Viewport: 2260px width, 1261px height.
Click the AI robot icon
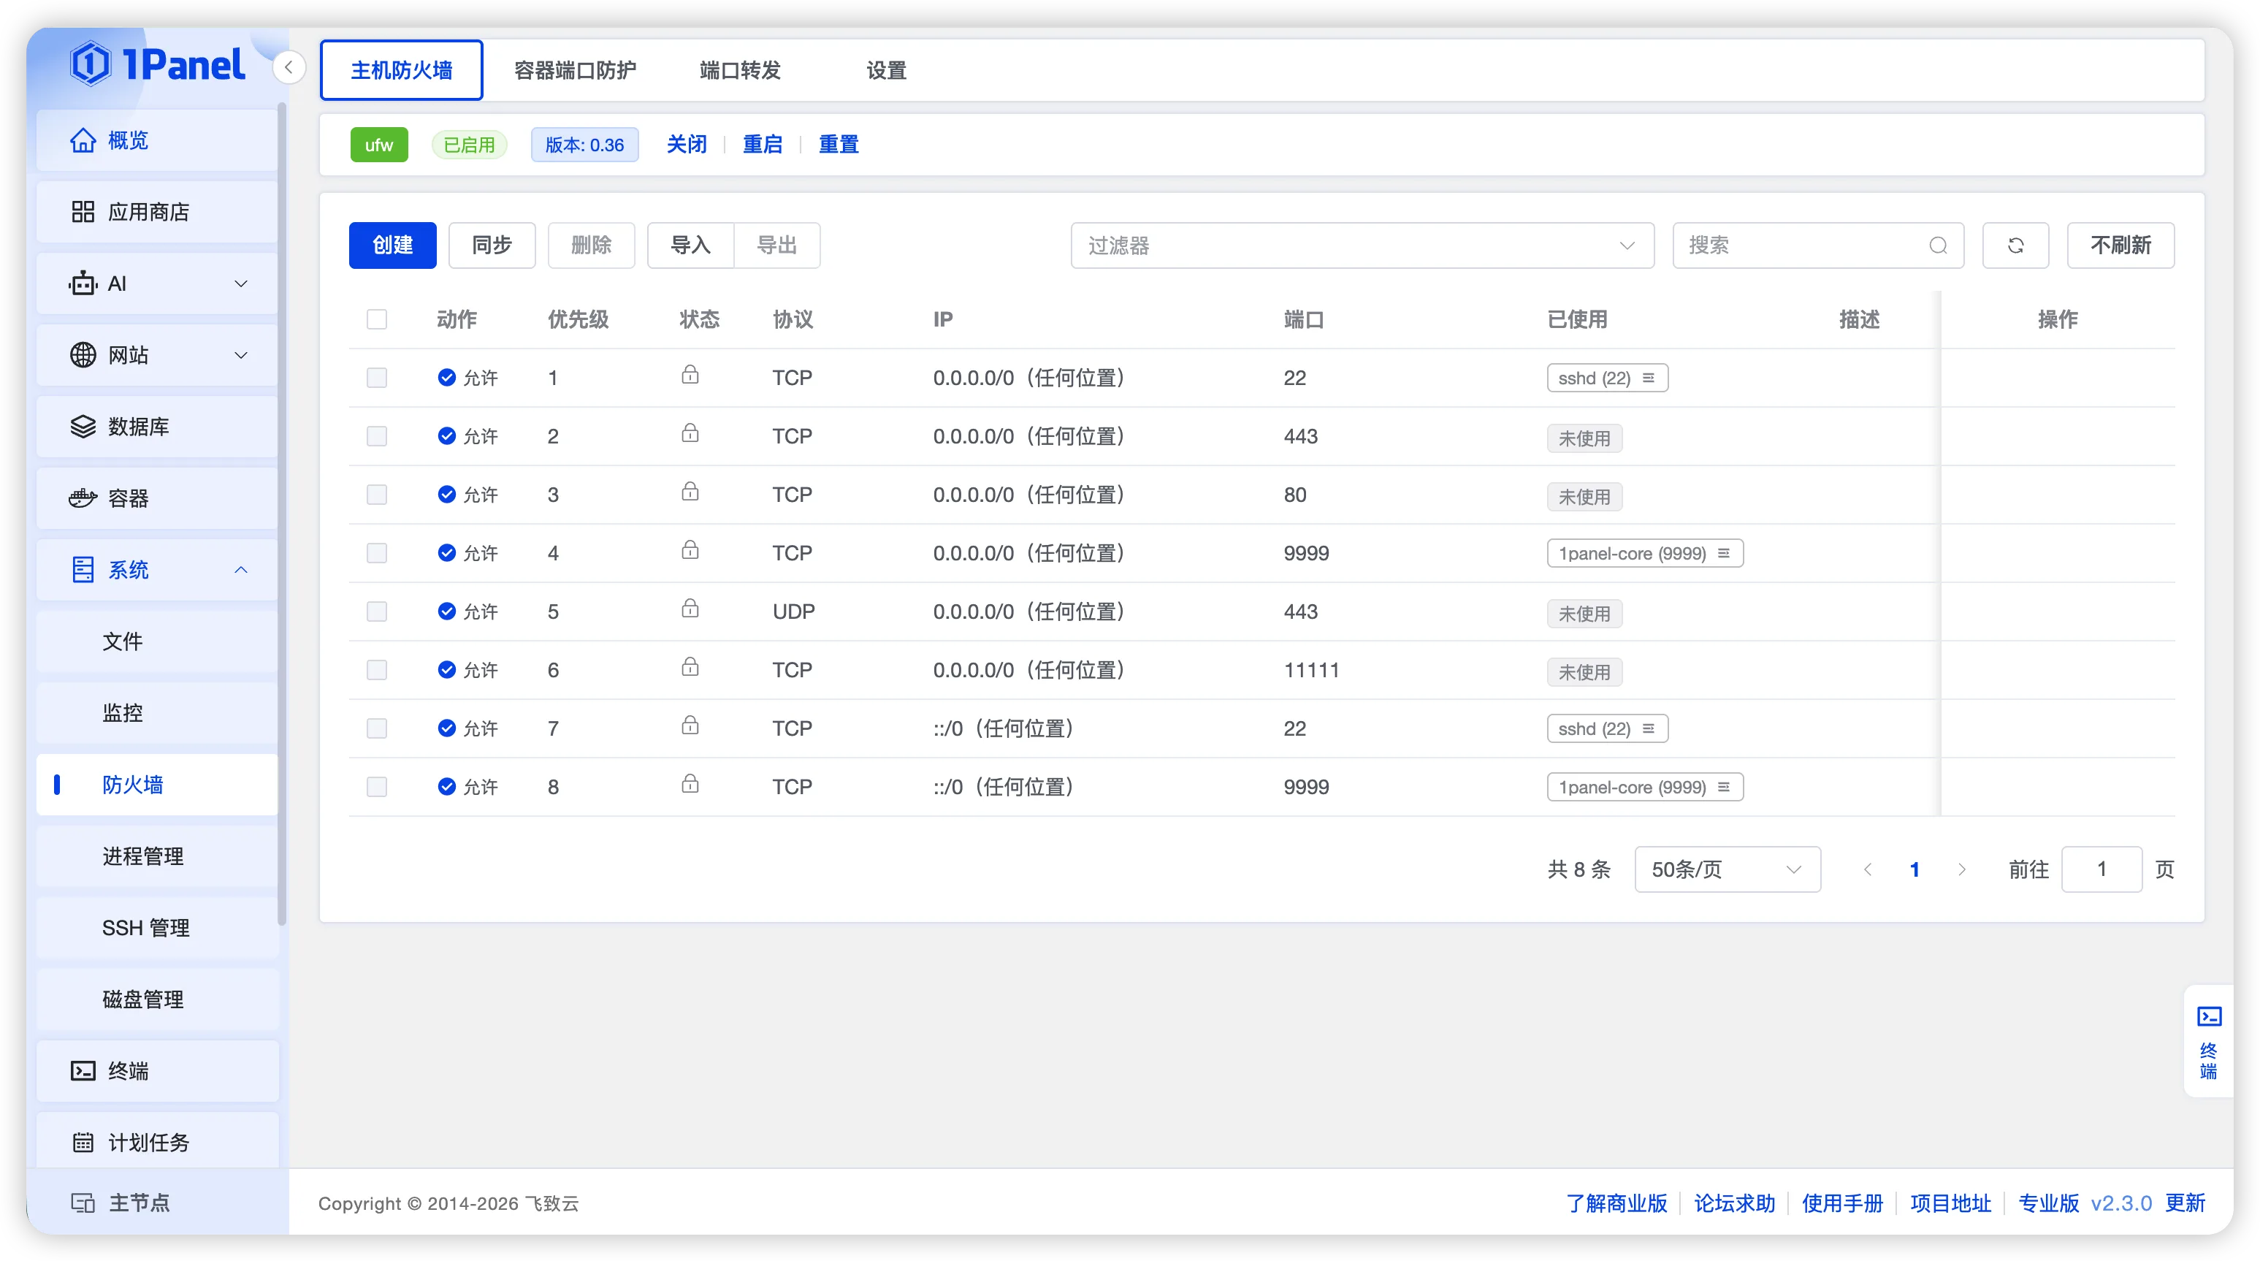coord(83,283)
